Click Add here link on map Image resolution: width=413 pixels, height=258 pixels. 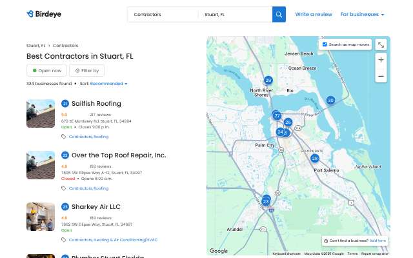click(x=378, y=241)
